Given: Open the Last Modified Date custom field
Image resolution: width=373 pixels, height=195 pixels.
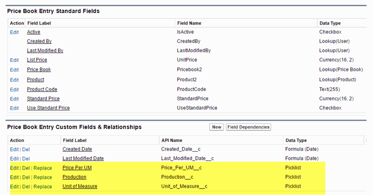Looking at the screenshot, I should click(83, 158).
